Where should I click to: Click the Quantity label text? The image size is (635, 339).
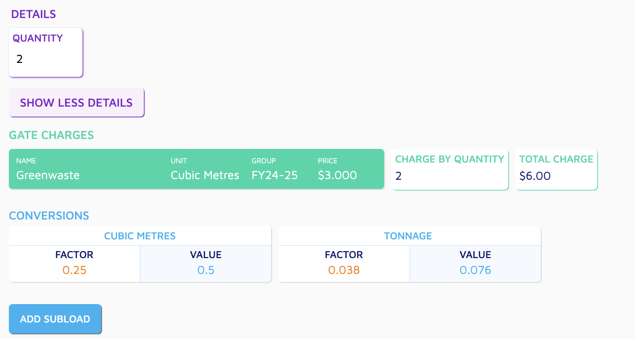tap(38, 38)
